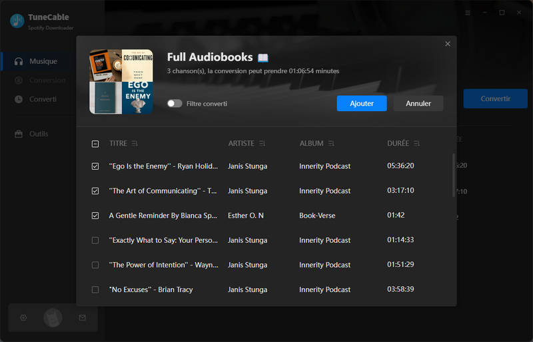This screenshot has width=533, height=342.
Task: Sort by ARTISTE column icon
Action: point(262,144)
